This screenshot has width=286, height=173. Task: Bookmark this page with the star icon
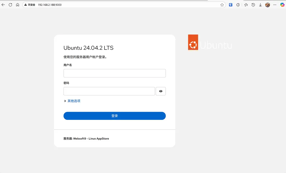(x=222, y=5)
